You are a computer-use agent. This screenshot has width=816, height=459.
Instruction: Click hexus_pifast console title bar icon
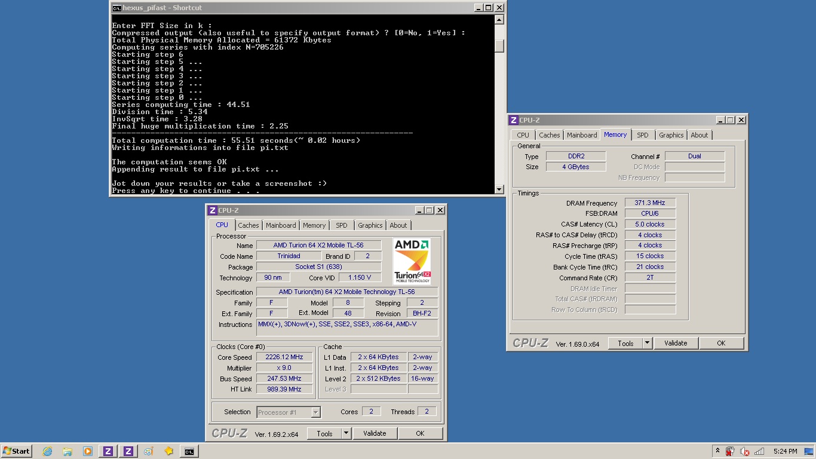[116, 8]
